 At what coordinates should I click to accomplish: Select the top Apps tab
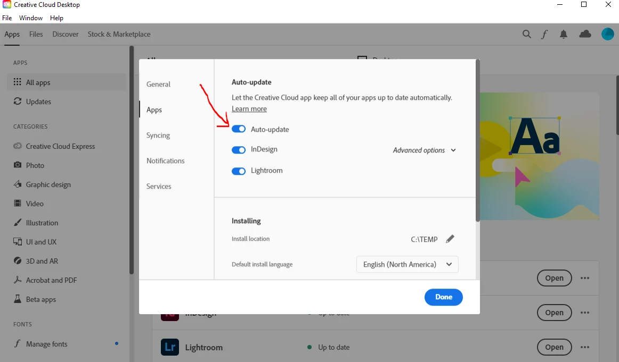pyautogui.click(x=12, y=34)
